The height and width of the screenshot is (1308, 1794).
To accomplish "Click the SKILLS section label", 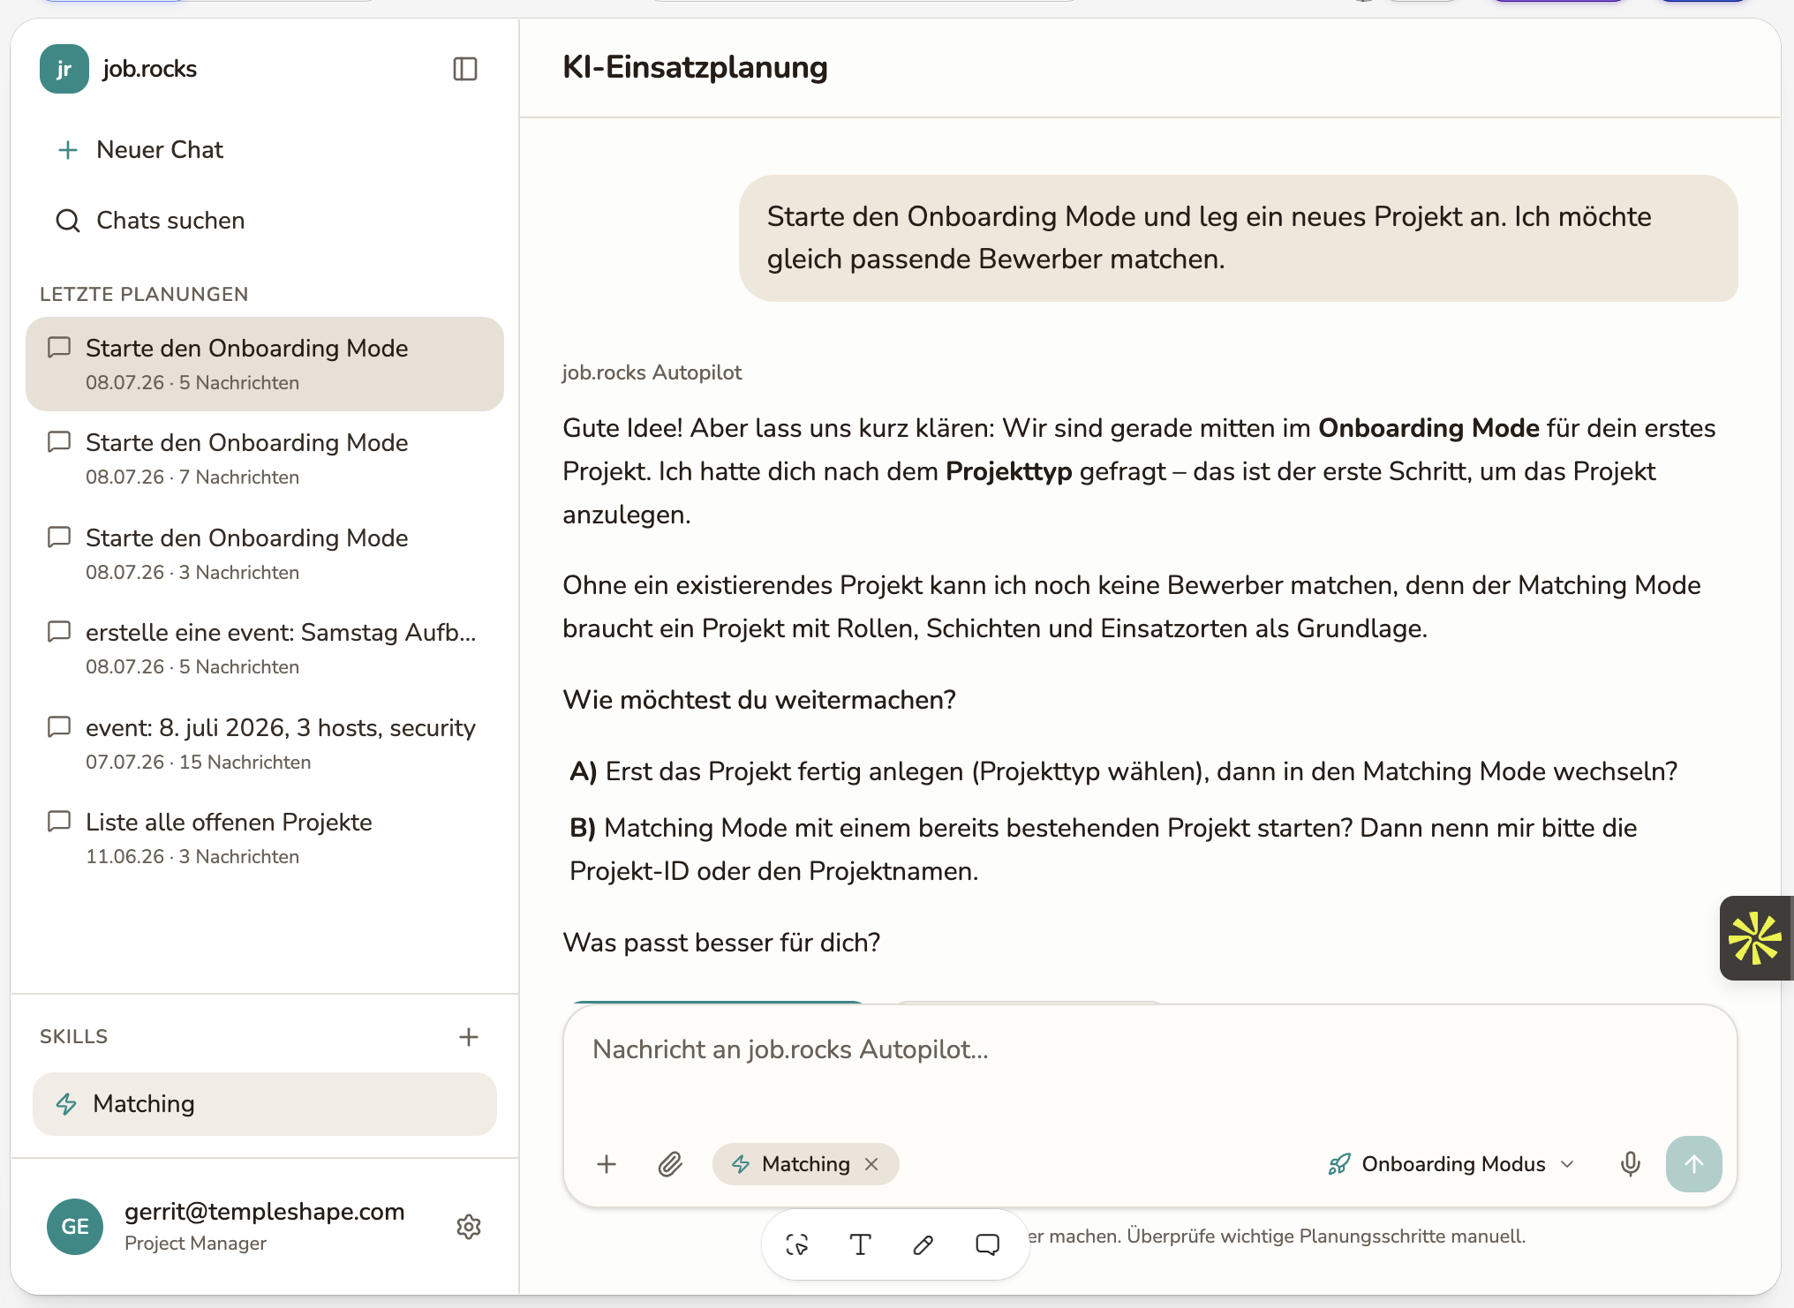I will (73, 1037).
